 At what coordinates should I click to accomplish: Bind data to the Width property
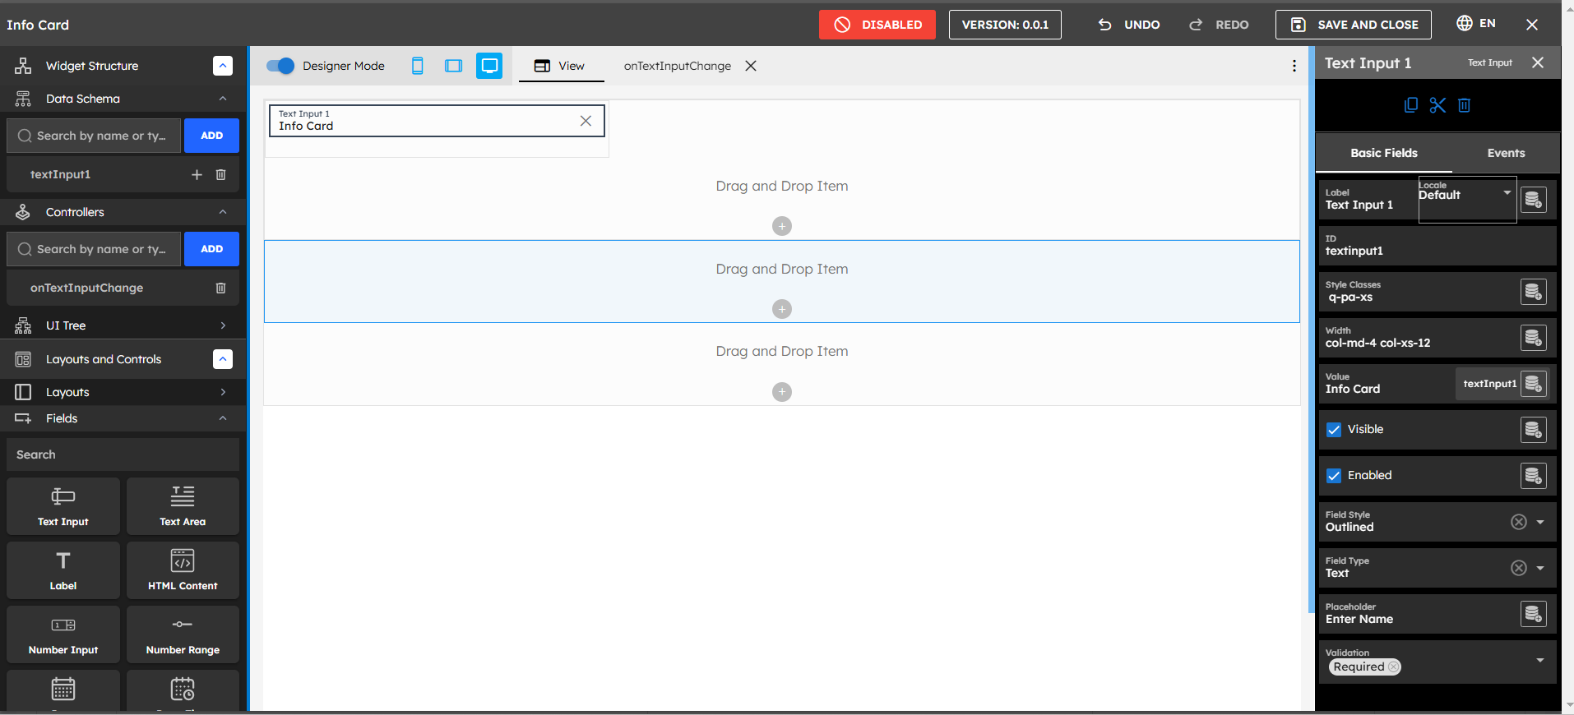1533,338
